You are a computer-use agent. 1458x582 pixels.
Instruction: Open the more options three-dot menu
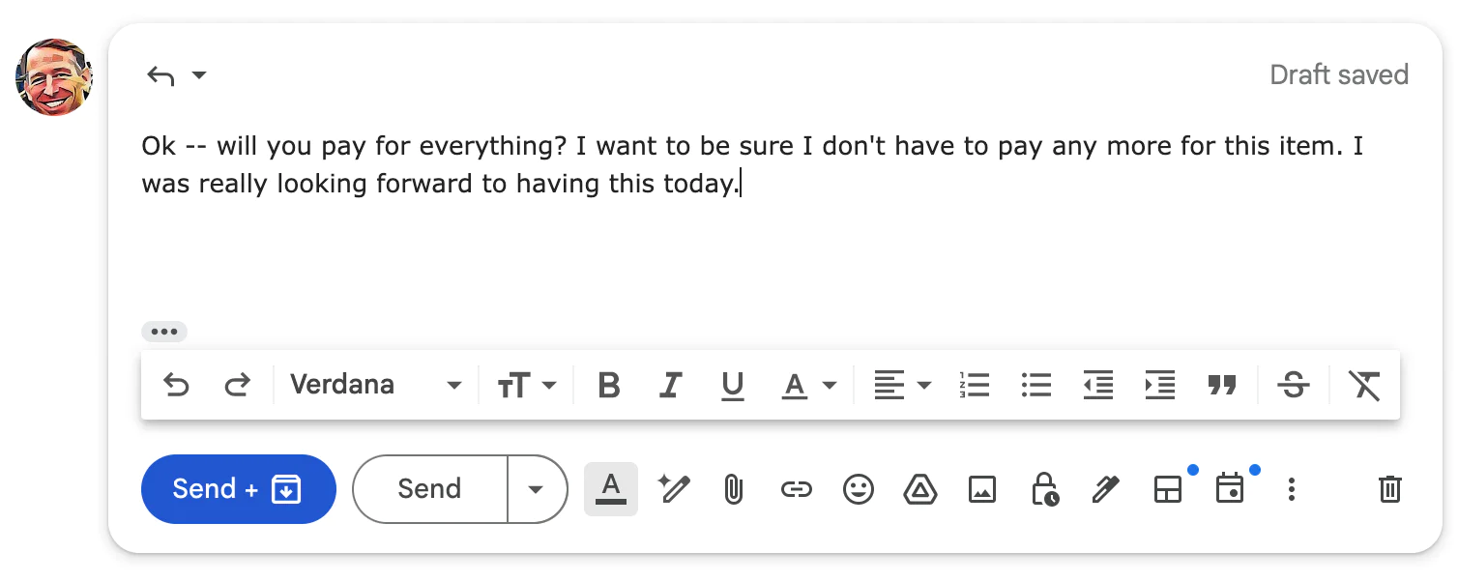coord(1291,489)
